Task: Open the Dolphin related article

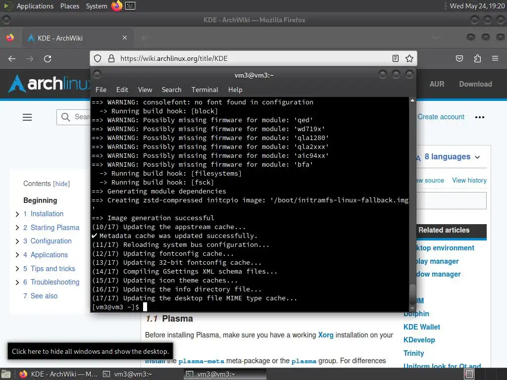Action: point(416,314)
